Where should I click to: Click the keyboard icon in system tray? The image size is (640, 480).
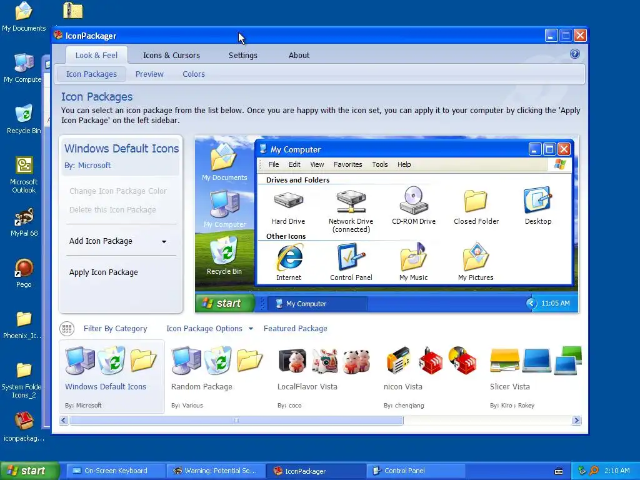tap(559, 471)
